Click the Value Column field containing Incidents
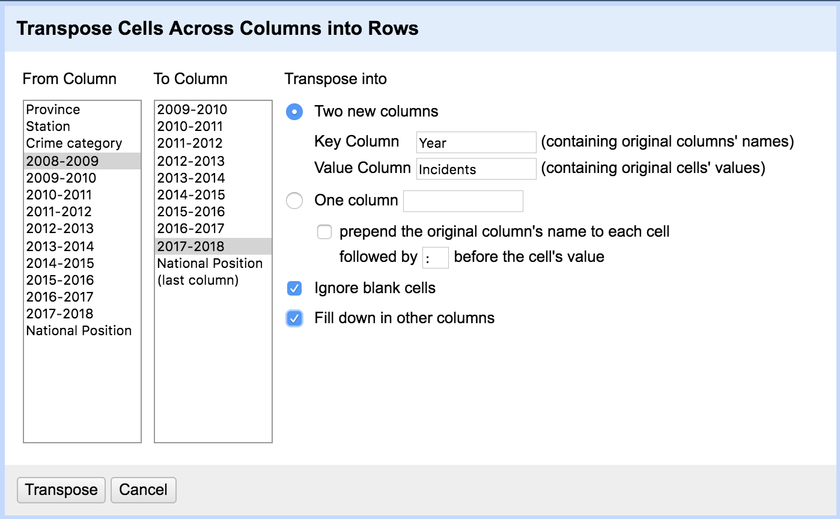The width and height of the screenshot is (840, 519). click(x=476, y=169)
